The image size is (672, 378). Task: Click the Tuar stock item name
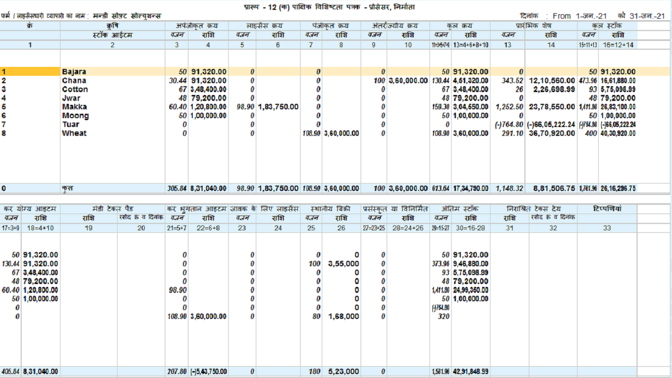click(x=70, y=125)
